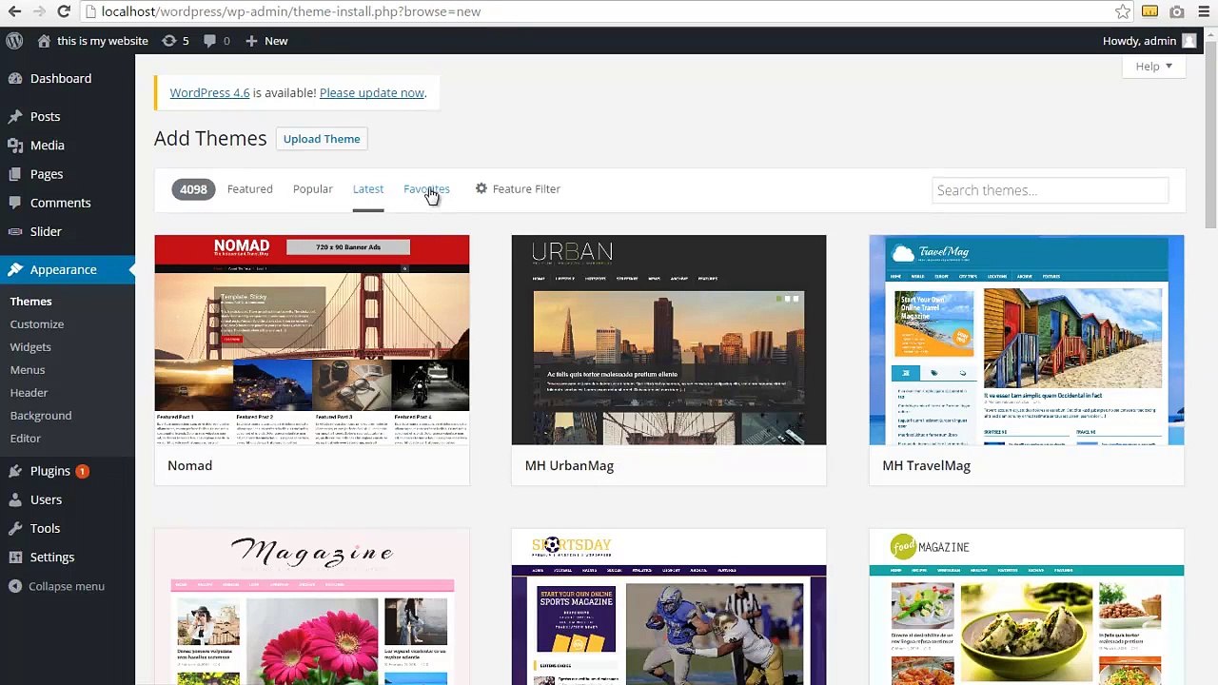The width and height of the screenshot is (1218, 685).
Task: Click the Appearance paintbrush icon
Action: click(15, 269)
